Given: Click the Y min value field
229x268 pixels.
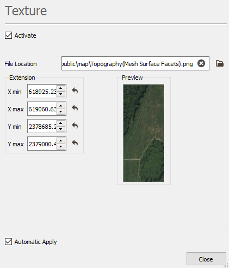Looking at the screenshot, I should click(x=42, y=126).
